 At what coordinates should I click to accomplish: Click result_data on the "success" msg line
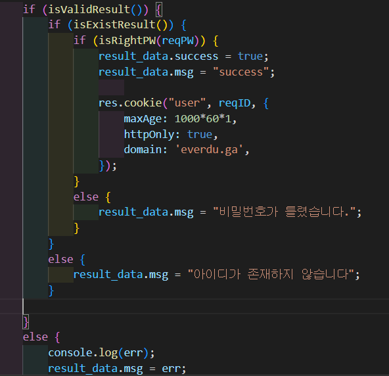point(133,72)
